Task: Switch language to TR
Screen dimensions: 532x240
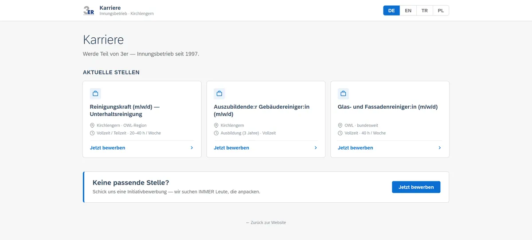Action: [425, 11]
